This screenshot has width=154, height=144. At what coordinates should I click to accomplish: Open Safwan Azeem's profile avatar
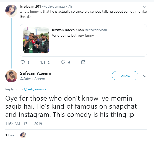point(11,76)
